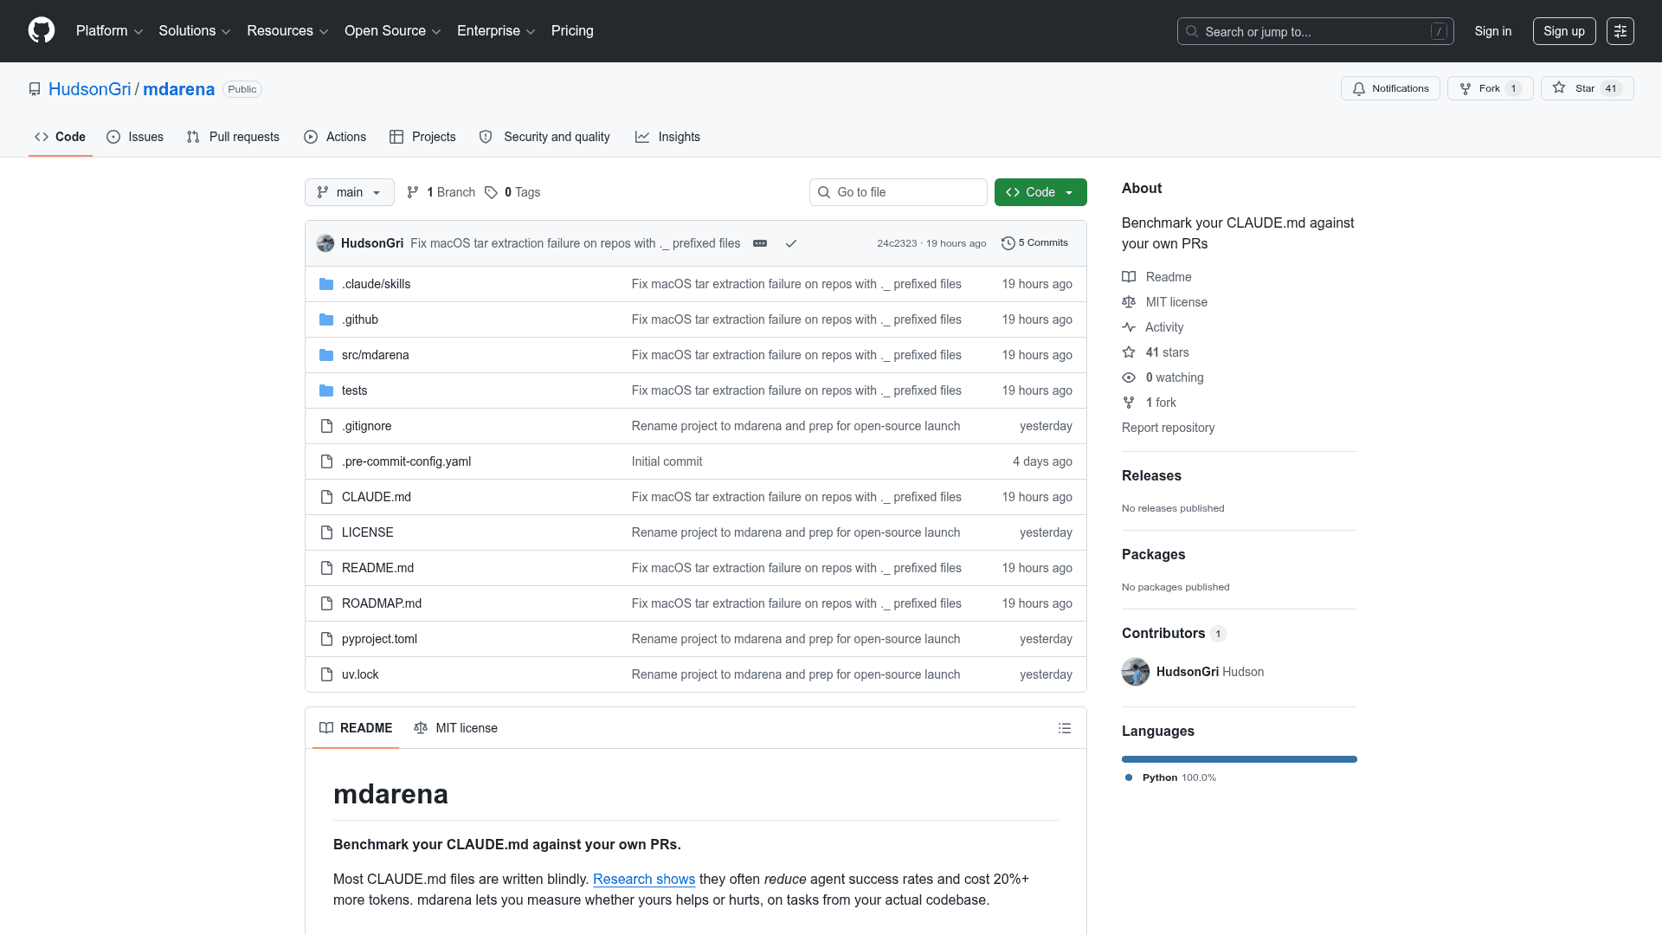
Task: Click the GitHub logo icon
Action: [42, 30]
